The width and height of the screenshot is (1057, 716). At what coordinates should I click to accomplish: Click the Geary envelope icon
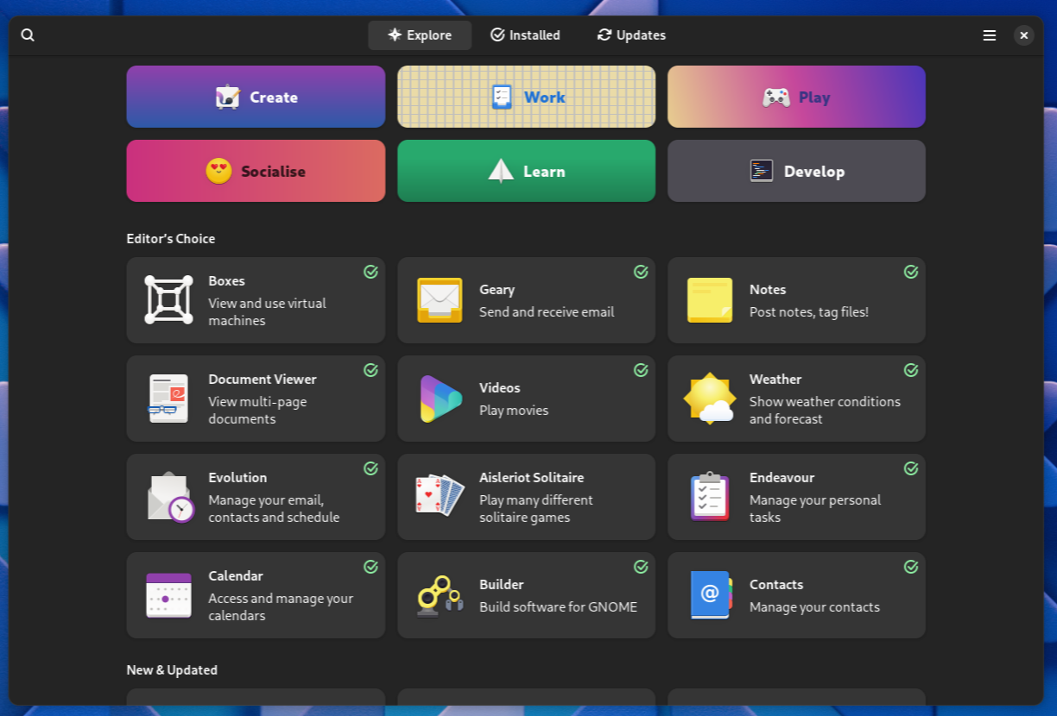[x=440, y=300]
